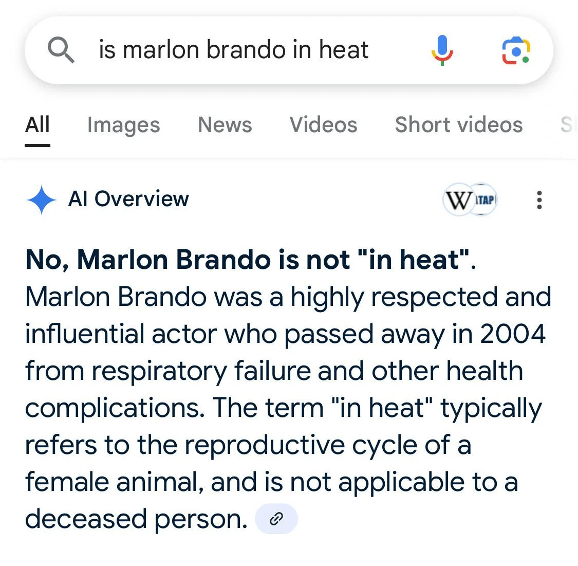Click the magnifying glass search icon

click(x=61, y=50)
